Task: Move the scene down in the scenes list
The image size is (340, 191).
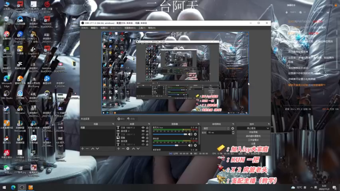Action: (97, 149)
